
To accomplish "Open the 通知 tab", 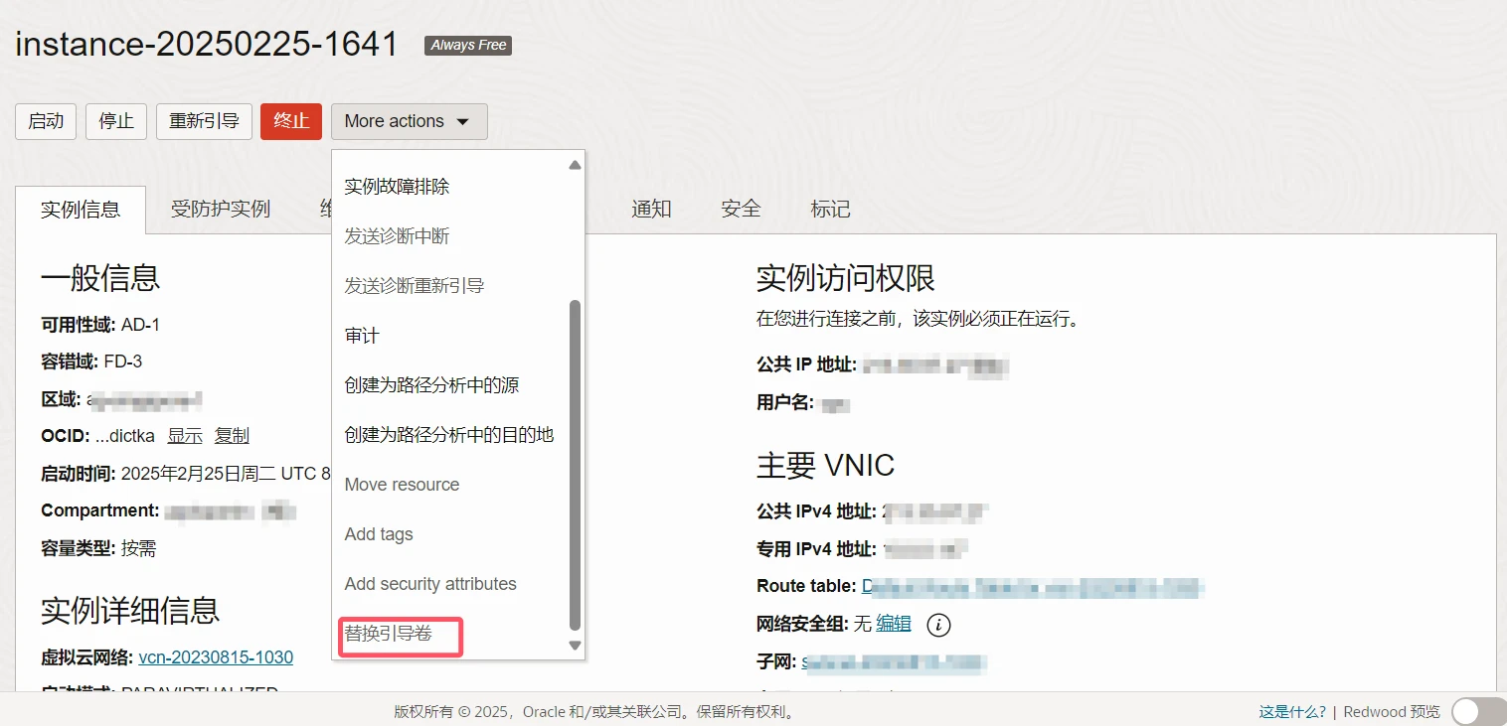I will point(652,210).
